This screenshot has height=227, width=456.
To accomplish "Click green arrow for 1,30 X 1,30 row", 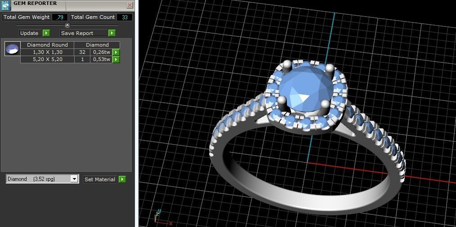I will (116, 52).
